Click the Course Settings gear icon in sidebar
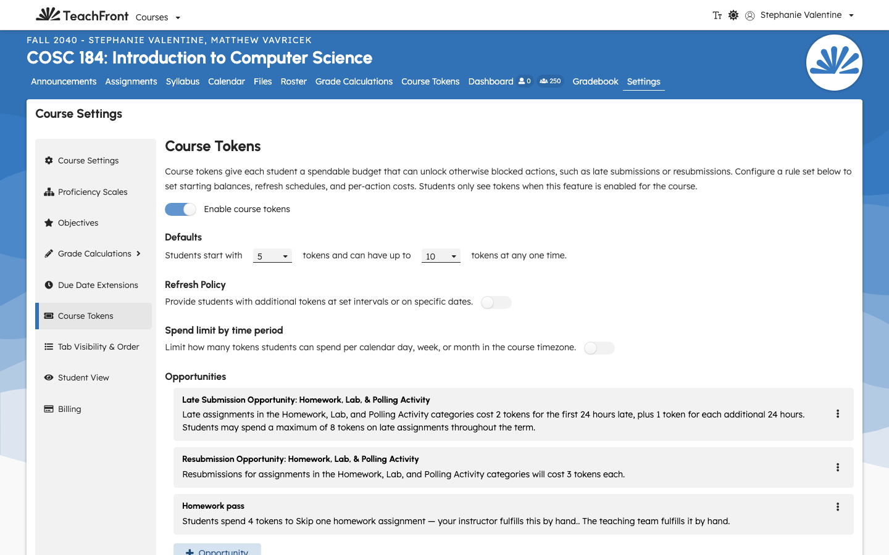Screen dimensions: 889x555 [49, 160]
